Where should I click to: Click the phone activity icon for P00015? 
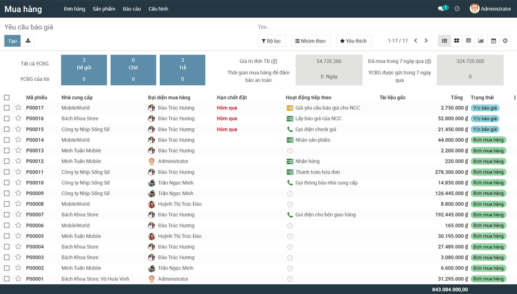pos(290,129)
